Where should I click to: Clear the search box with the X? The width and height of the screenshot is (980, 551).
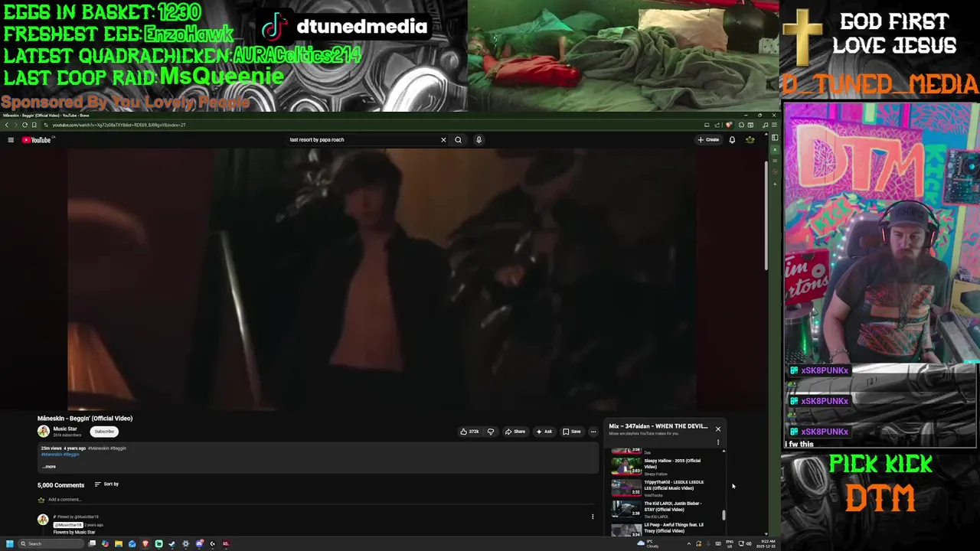[443, 140]
